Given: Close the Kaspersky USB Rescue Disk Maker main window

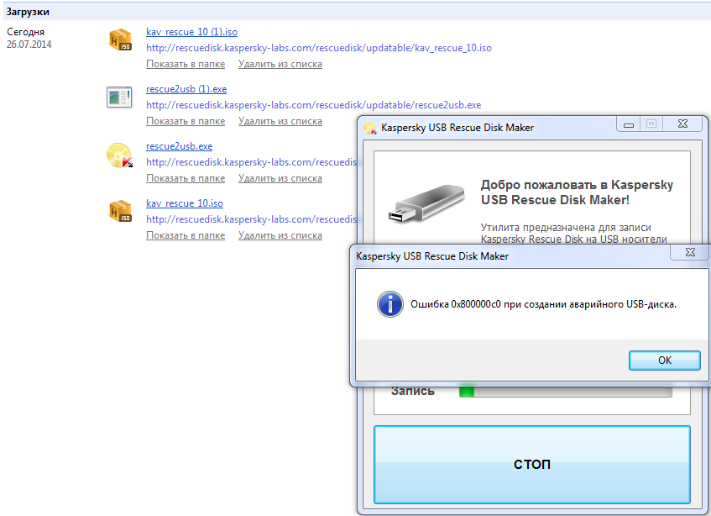Looking at the screenshot, I should 682,124.
